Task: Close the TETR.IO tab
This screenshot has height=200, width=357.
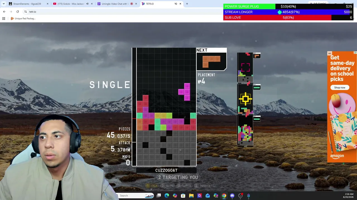Action: [180, 4]
